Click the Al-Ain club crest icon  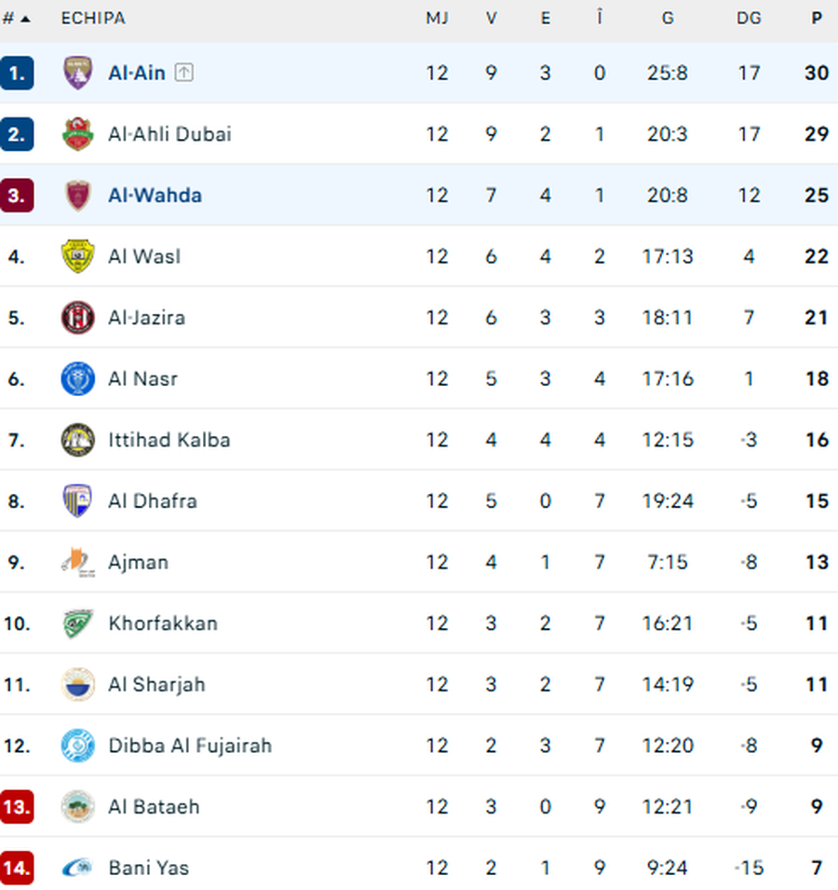click(77, 73)
